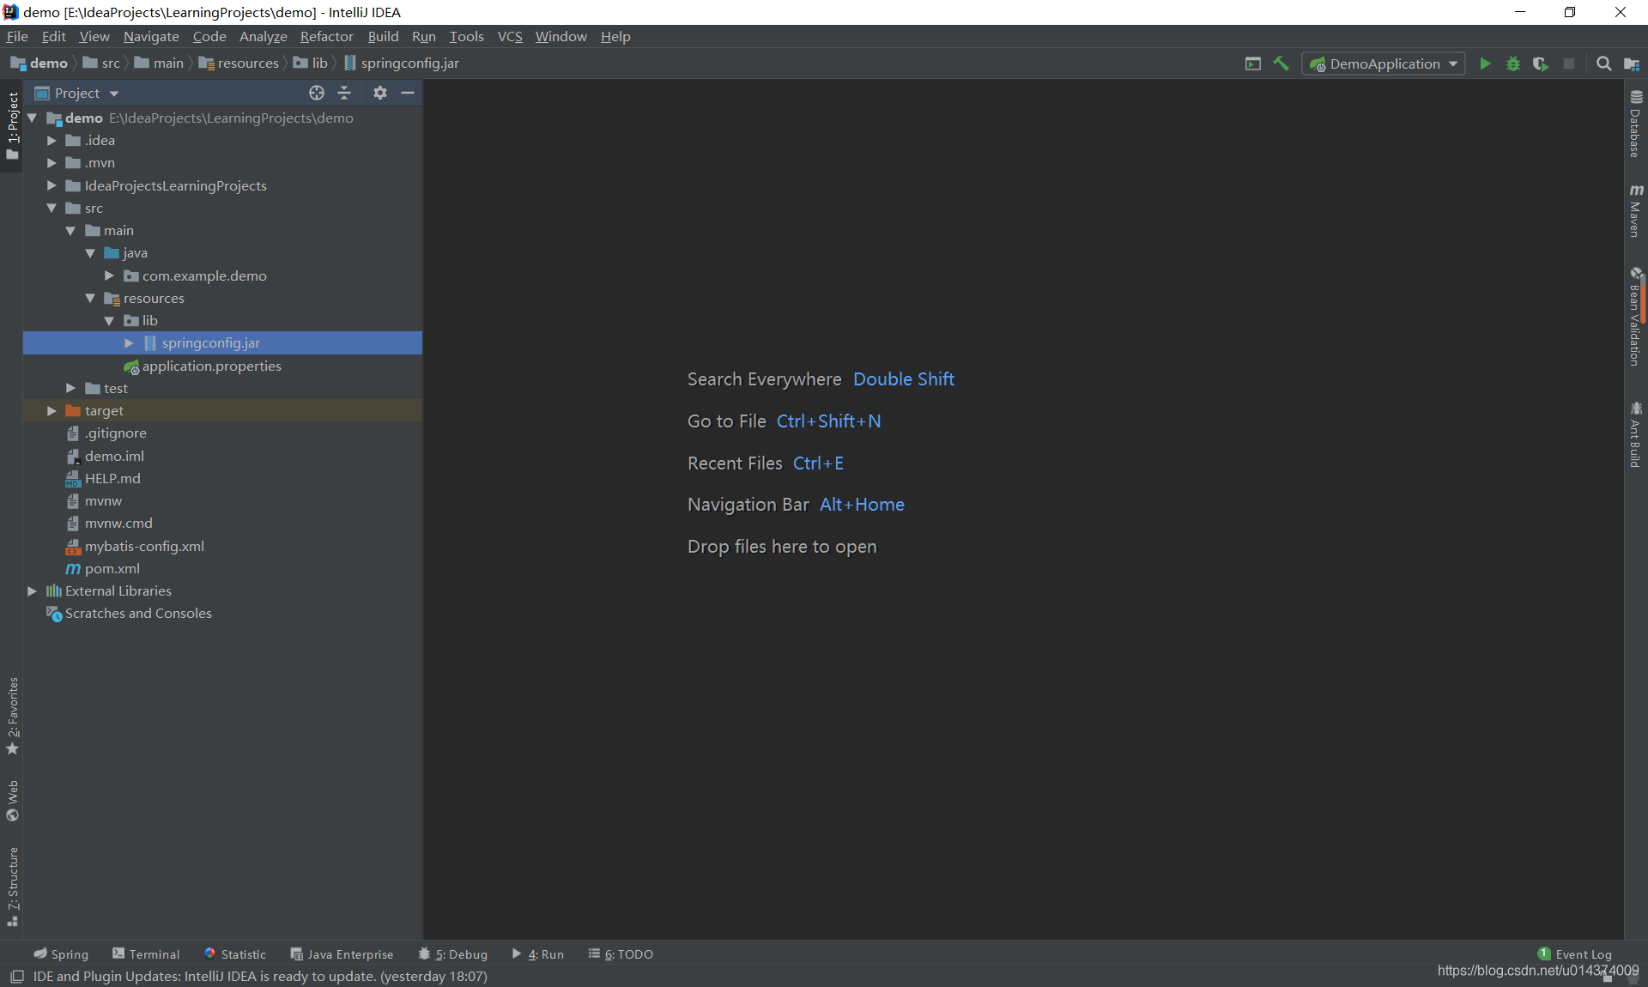Select the .gitignore file
1648x987 pixels.
[106, 433]
